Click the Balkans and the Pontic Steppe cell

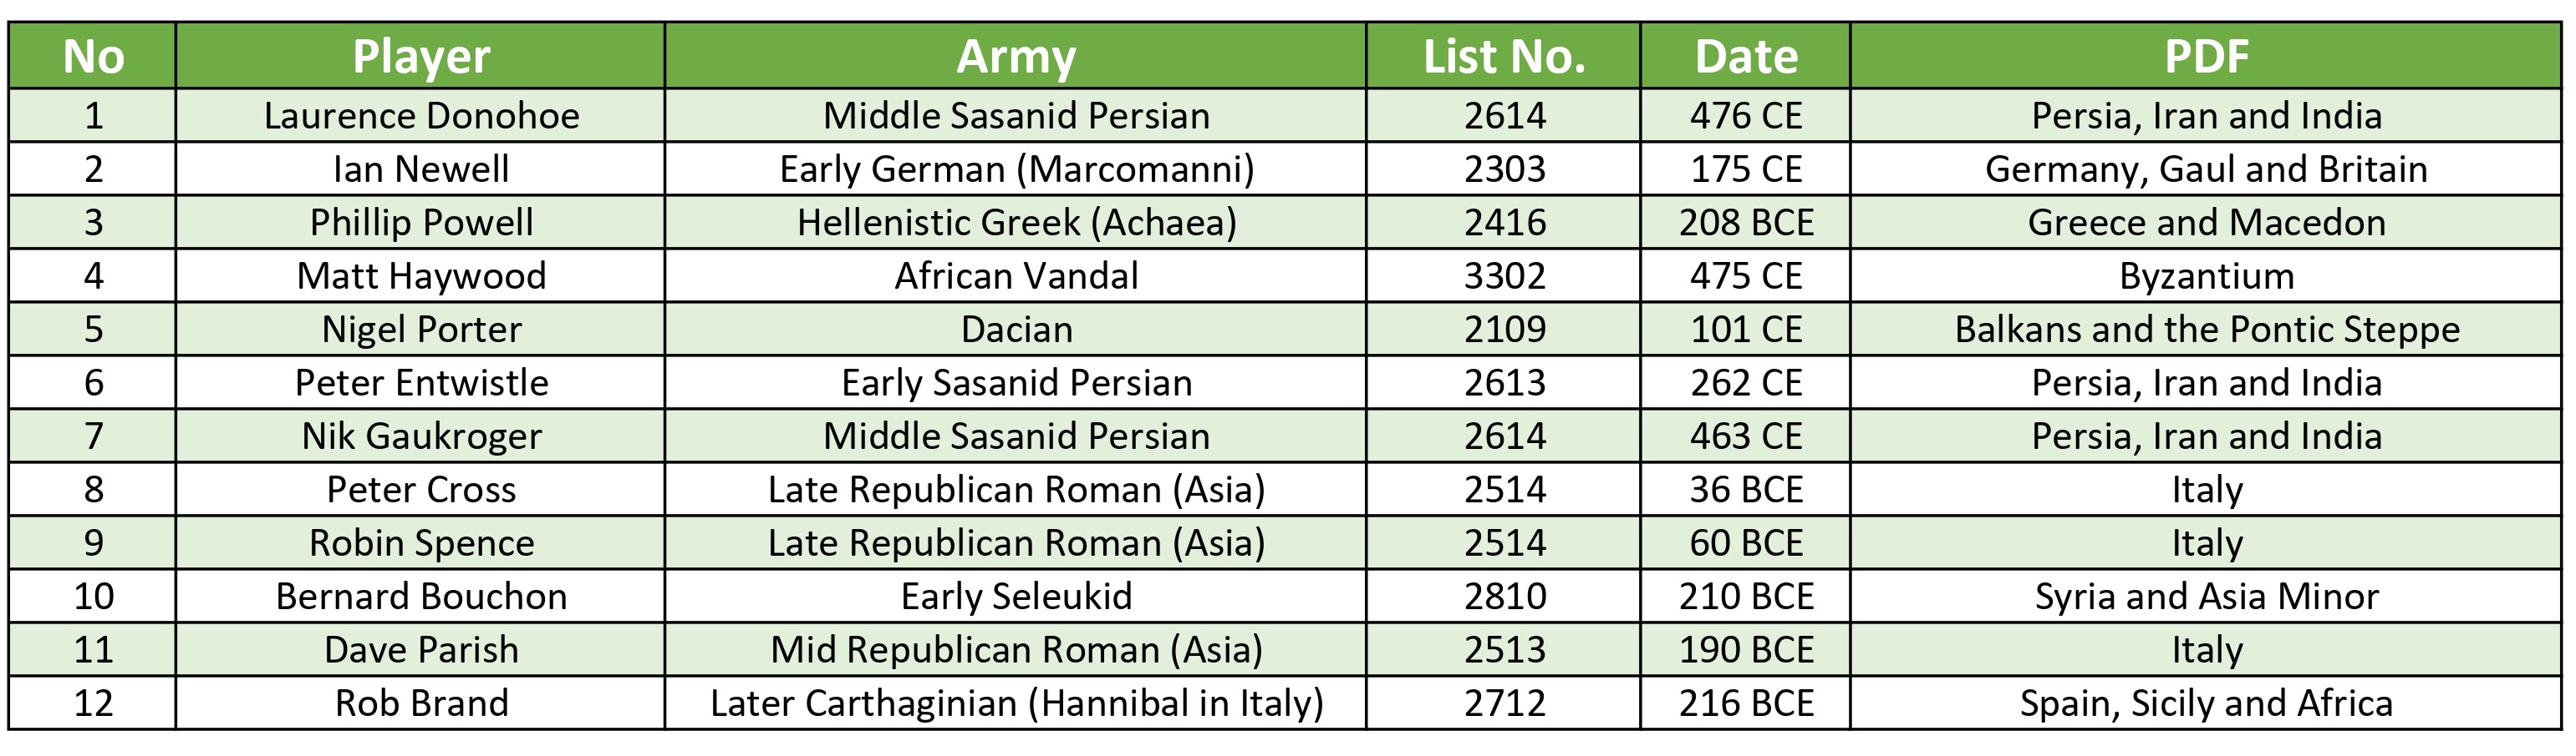pos(2206,330)
